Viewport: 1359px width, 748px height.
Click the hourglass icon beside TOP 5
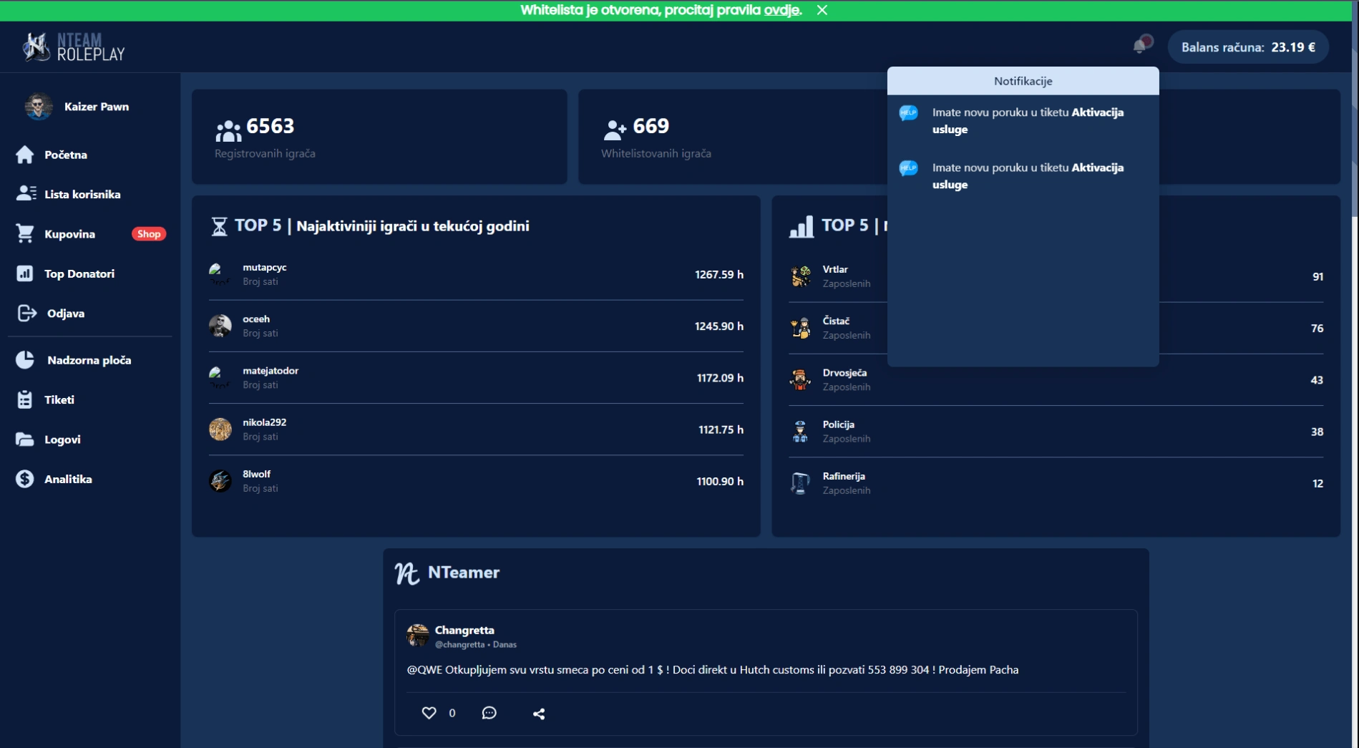coord(219,226)
